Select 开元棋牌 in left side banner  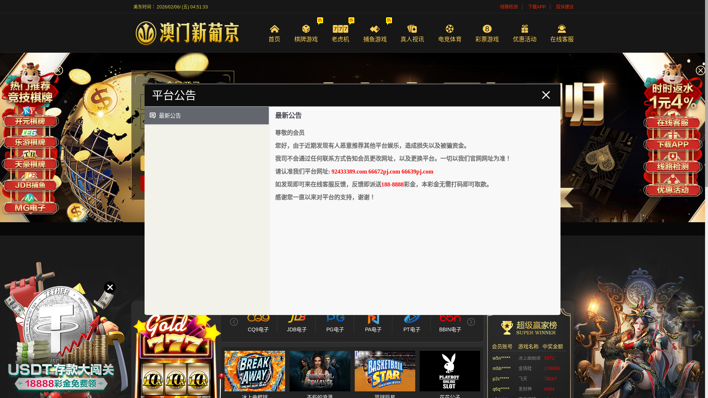(30, 121)
